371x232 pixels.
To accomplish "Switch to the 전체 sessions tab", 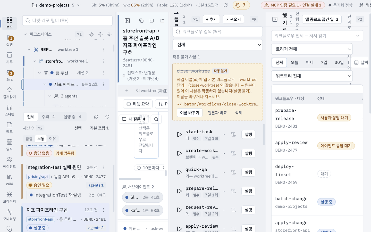I will click(31, 117).
